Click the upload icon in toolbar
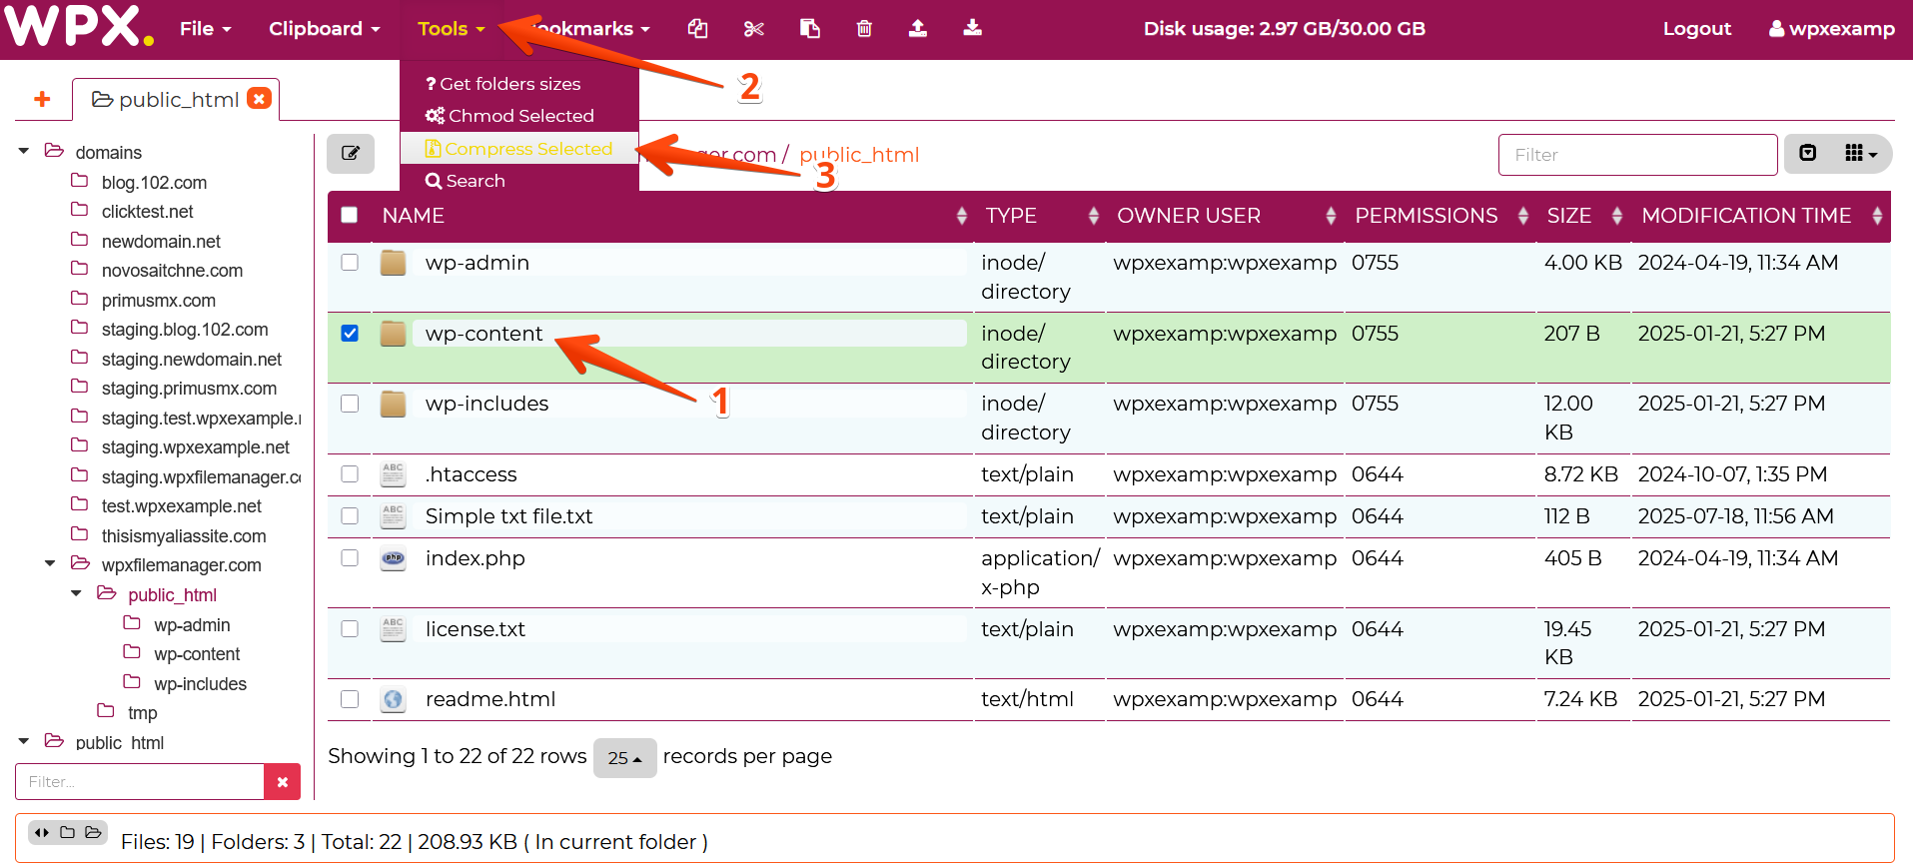The image size is (1913, 866). (x=918, y=29)
